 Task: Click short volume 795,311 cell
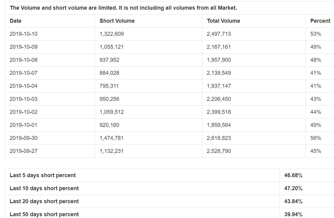pos(109,86)
